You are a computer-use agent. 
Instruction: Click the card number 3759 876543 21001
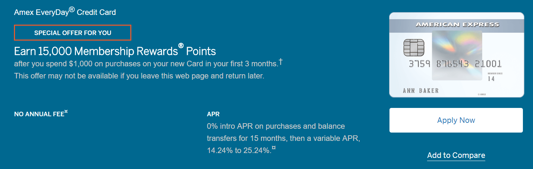455,64
